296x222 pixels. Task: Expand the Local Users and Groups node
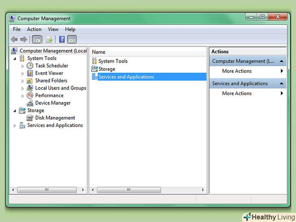point(23,89)
